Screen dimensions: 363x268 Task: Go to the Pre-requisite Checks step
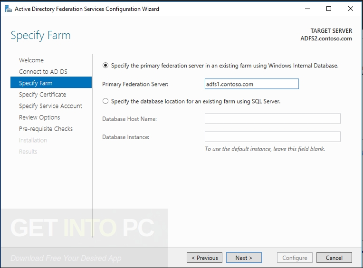pyautogui.click(x=46, y=129)
